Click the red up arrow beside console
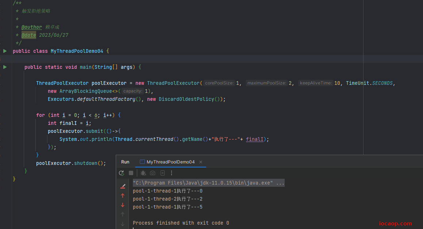Screen dimensions: 423x229 click(123, 196)
